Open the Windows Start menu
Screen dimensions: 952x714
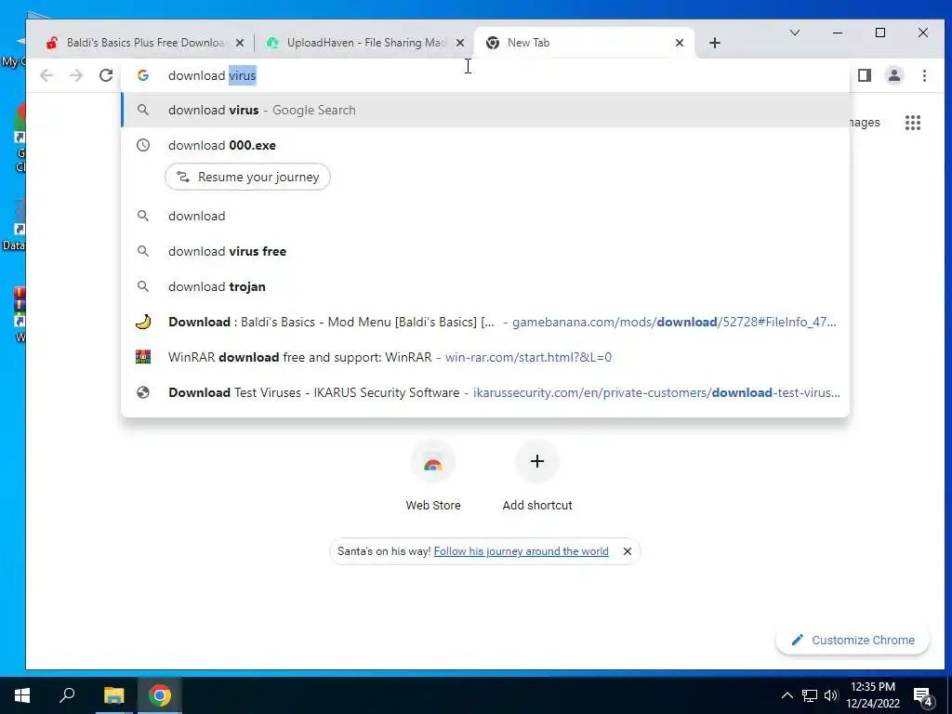[x=22, y=695]
